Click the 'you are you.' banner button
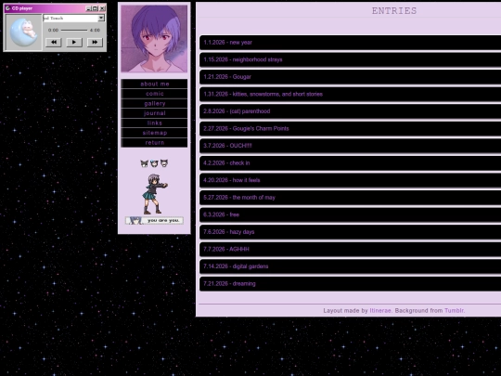Screen dimensions: 501x376 click(154, 220)
